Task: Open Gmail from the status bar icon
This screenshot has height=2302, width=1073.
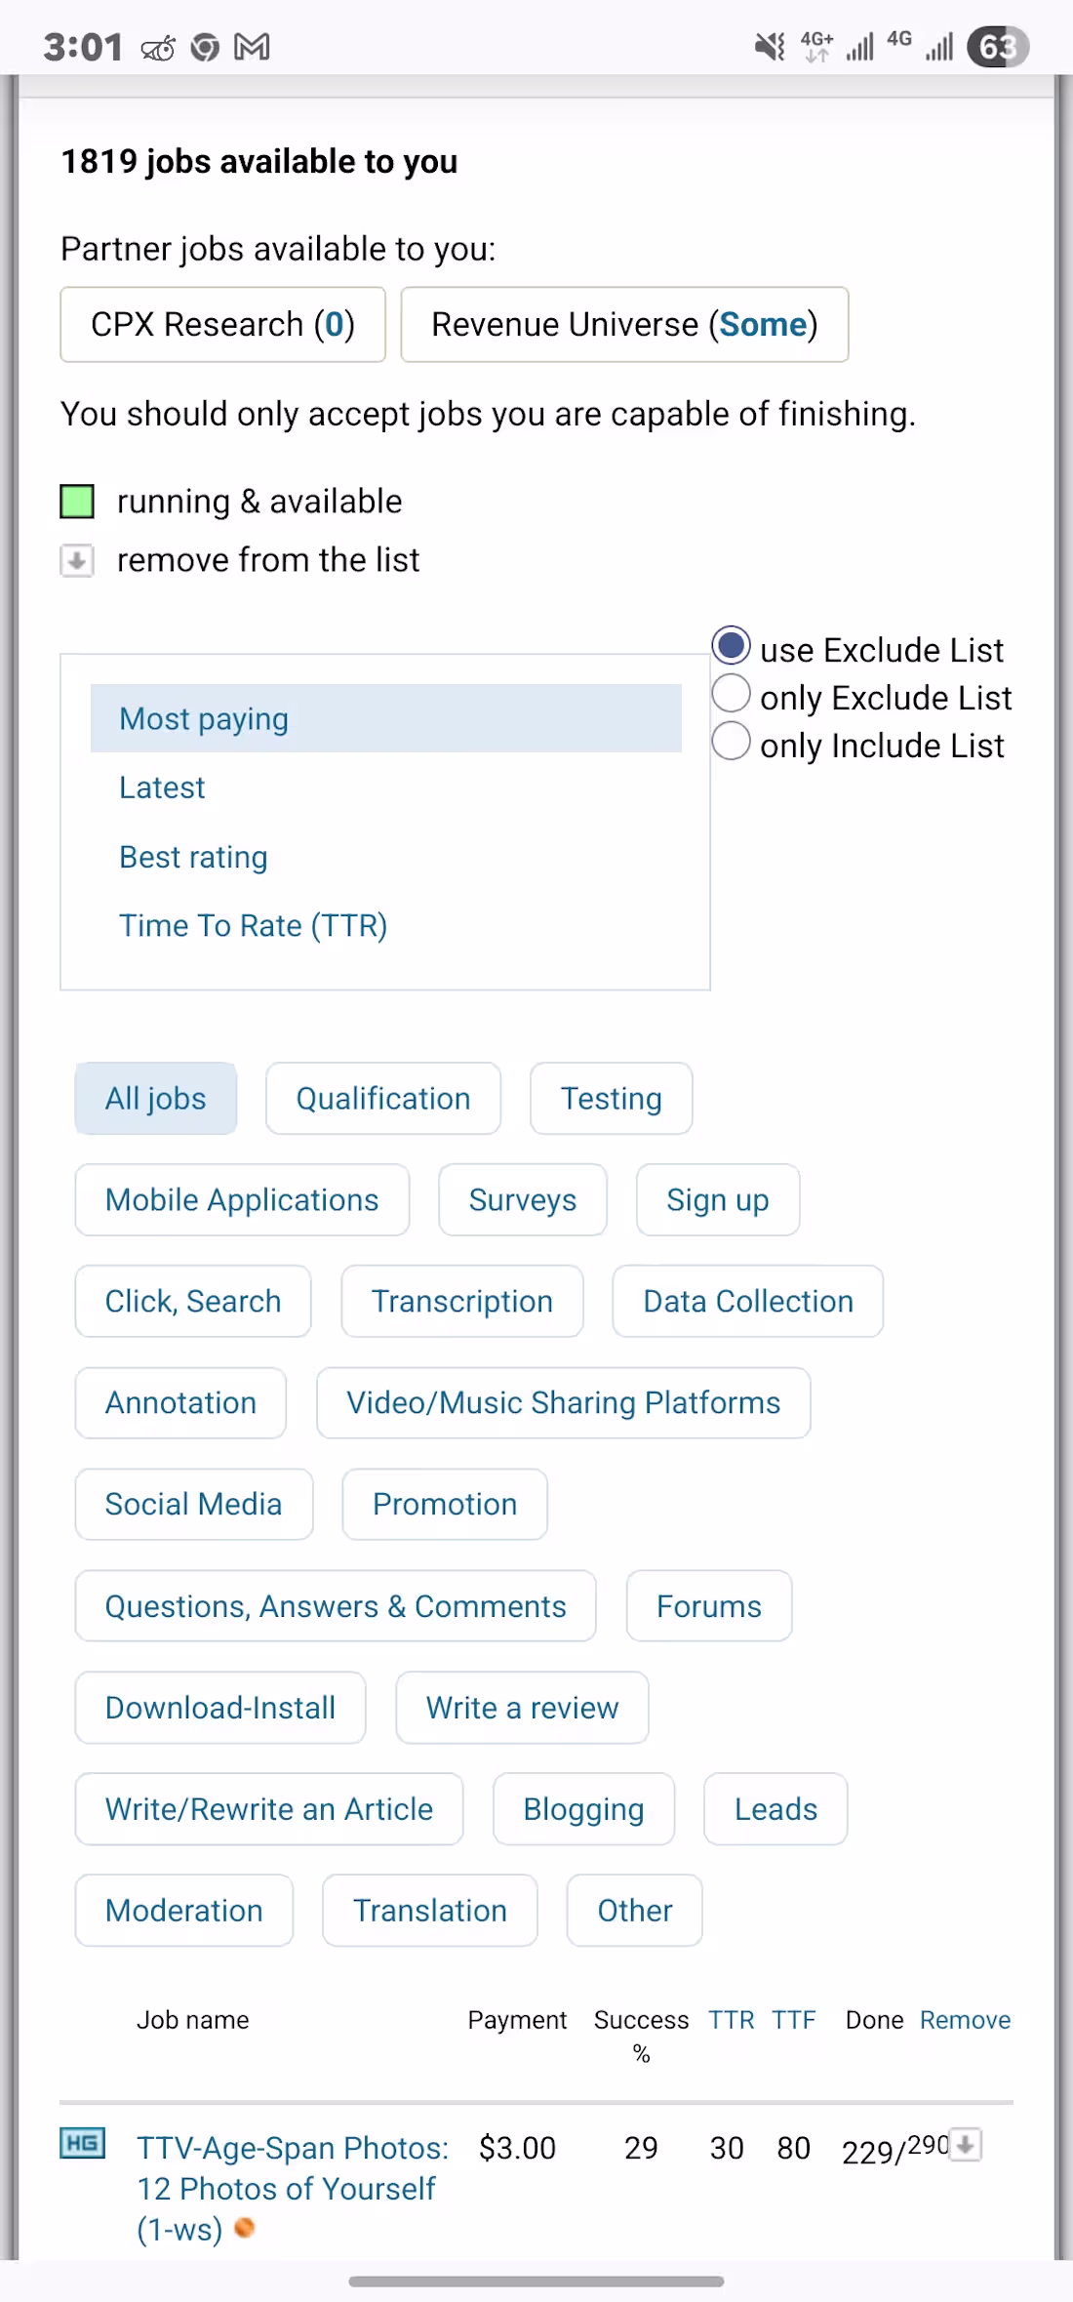Action: [x=252, y=46]
